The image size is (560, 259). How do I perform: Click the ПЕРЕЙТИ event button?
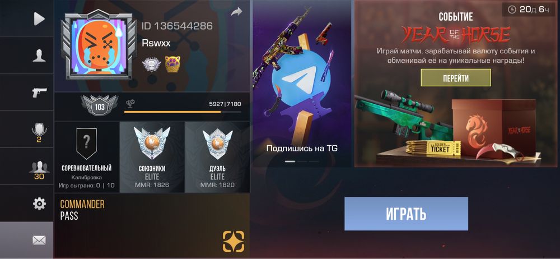pyautogui.click(x=456, y=77)
